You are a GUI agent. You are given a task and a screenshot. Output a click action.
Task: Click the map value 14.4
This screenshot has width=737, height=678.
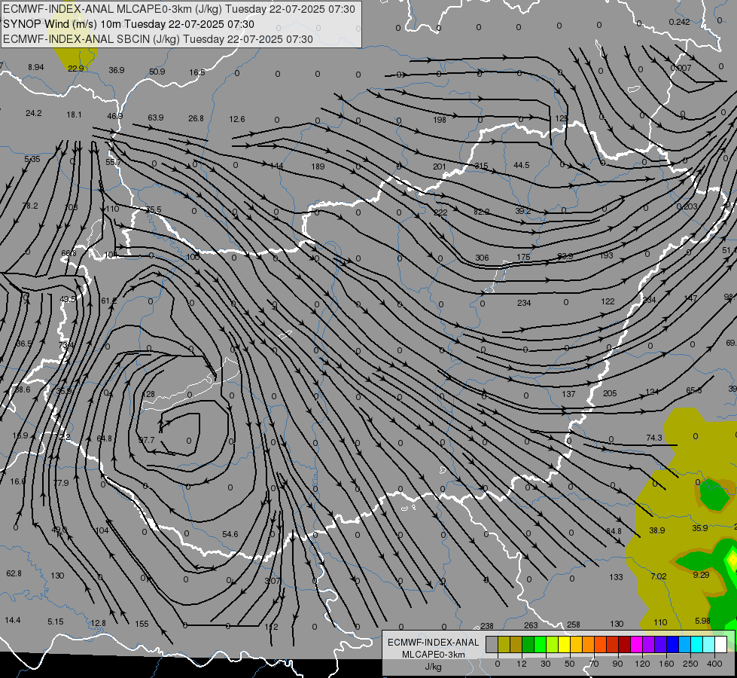coord(13,621)
